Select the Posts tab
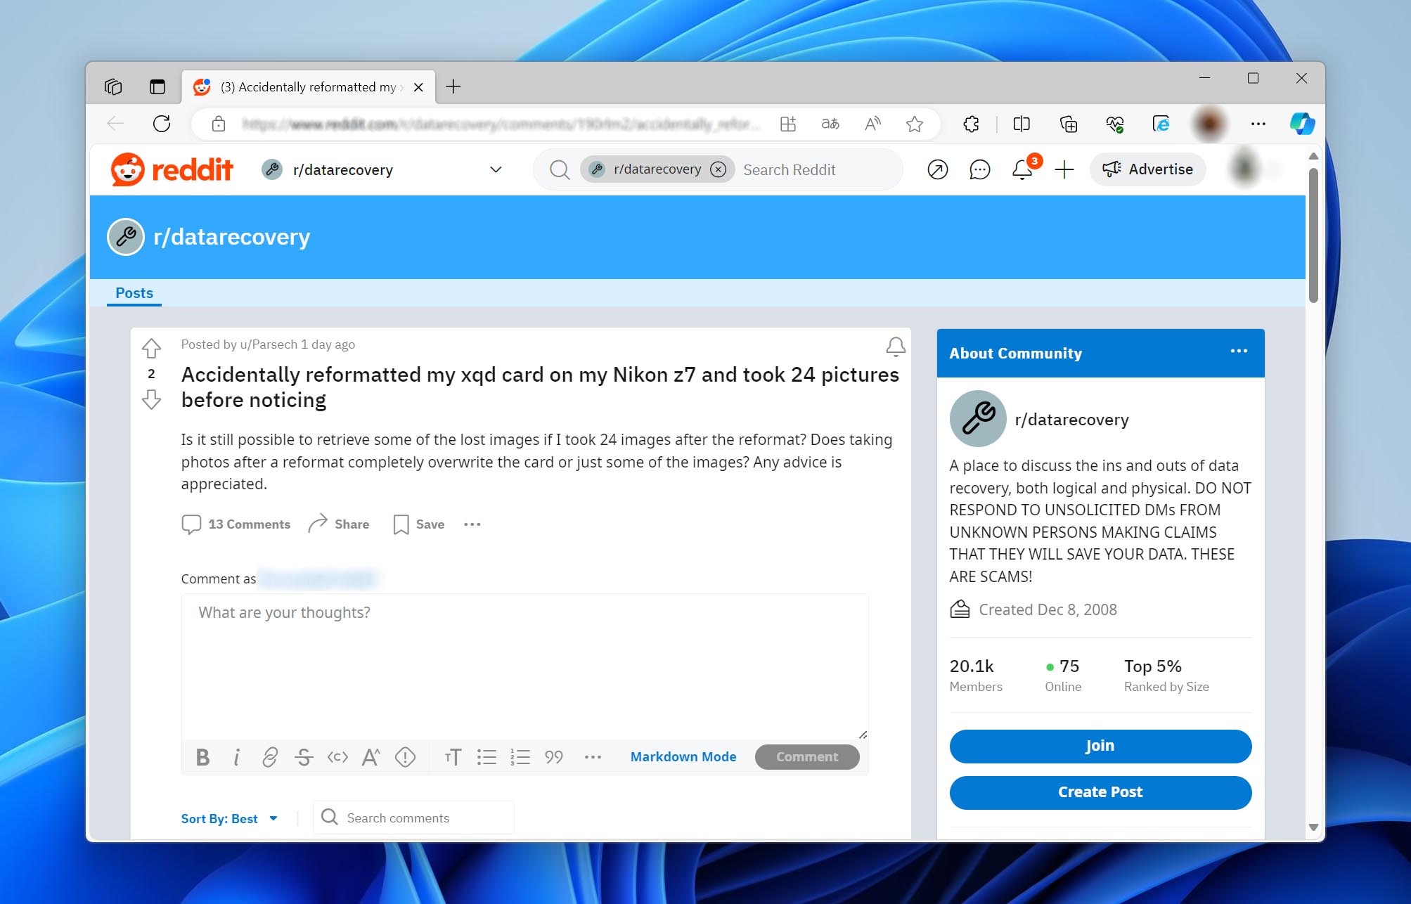Image resolution: width=1411 pixels, height=904 pixels. pos(134,293)
